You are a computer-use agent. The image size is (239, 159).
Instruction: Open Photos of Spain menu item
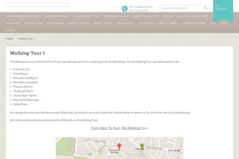(125, 23)
